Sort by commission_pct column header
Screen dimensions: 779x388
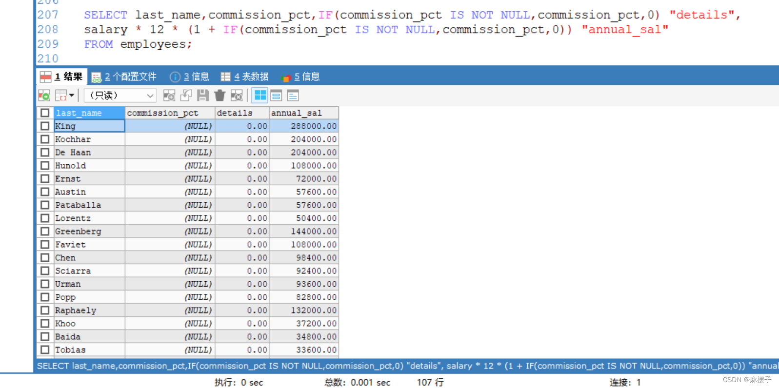click(170, 113)
